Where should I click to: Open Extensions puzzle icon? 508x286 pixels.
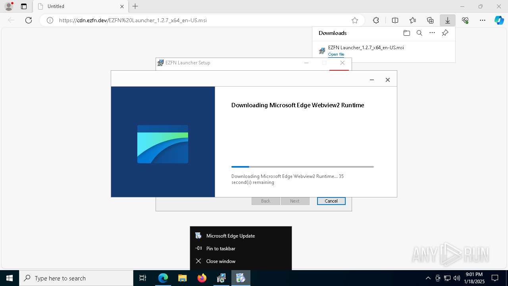point(376,20)
